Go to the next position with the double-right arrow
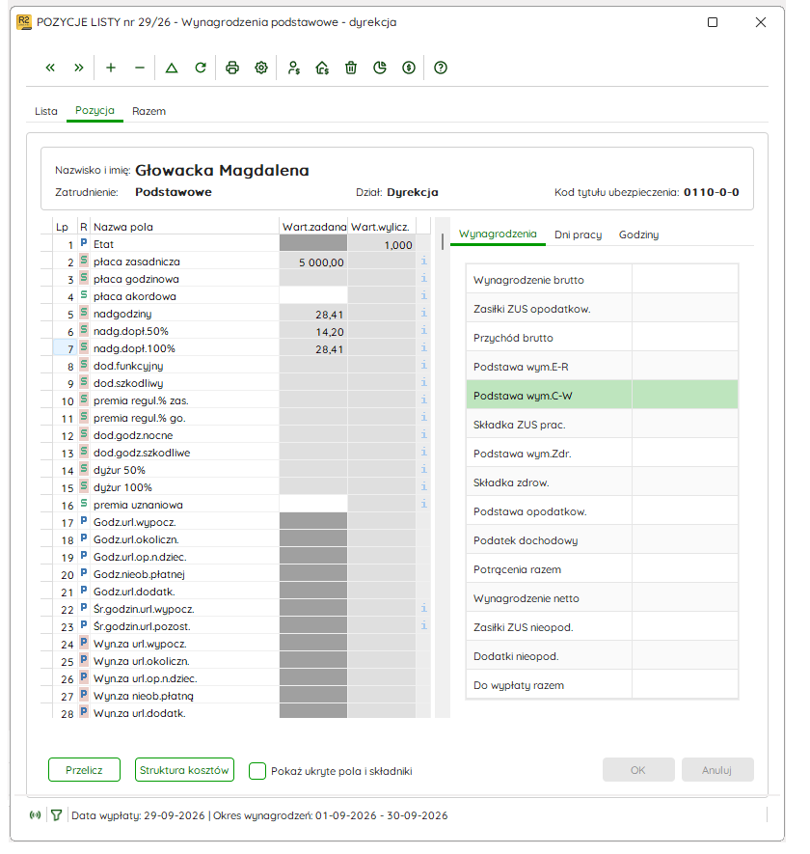810x854 pixels. coord(79,68)
